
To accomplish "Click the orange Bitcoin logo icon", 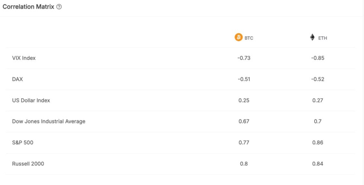I will [238, 37].
